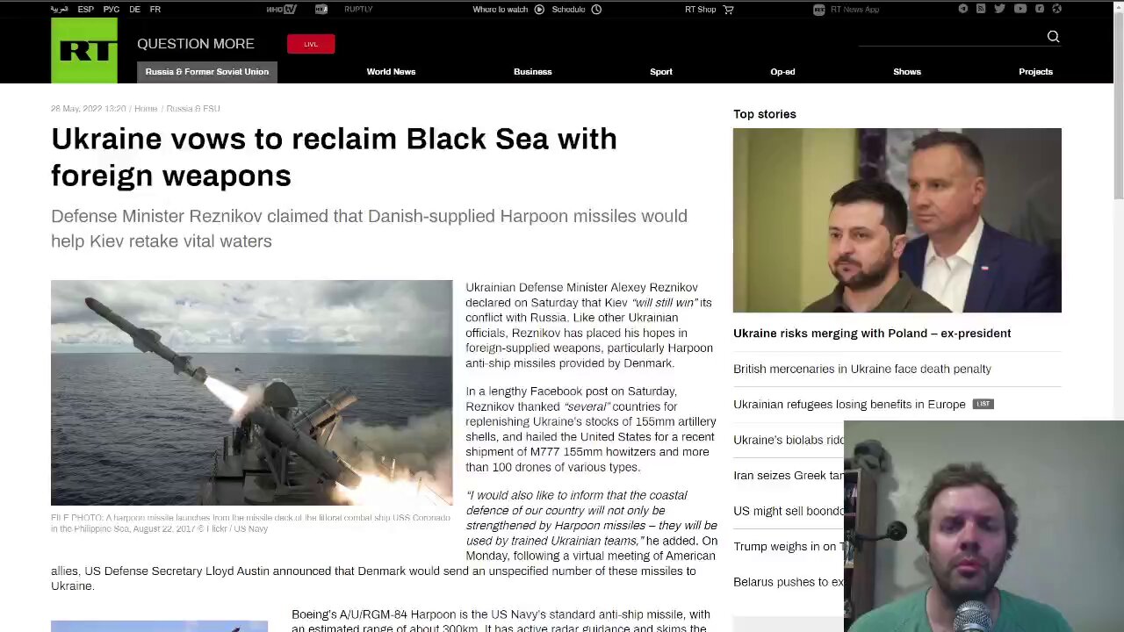The width and height of the screenshot is (1124, 632).
Task: Click the LIST badge next to refugees story
Action: click(983, 404)
